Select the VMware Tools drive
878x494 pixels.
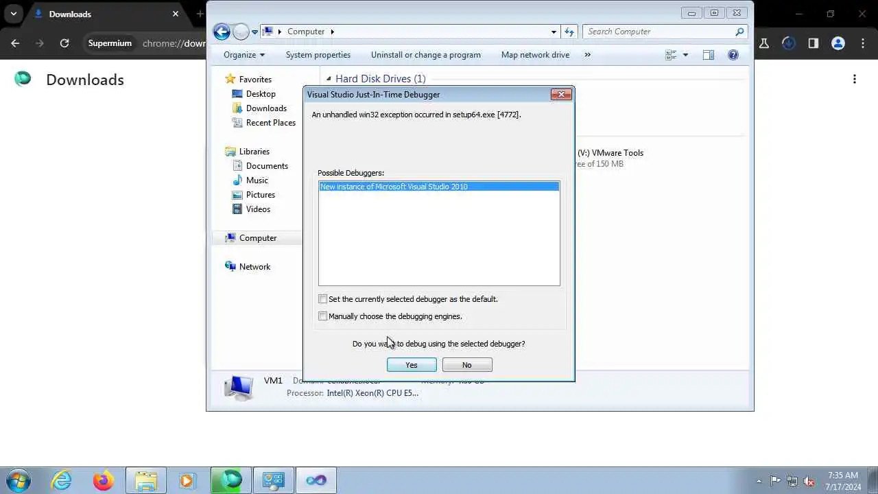610,158
